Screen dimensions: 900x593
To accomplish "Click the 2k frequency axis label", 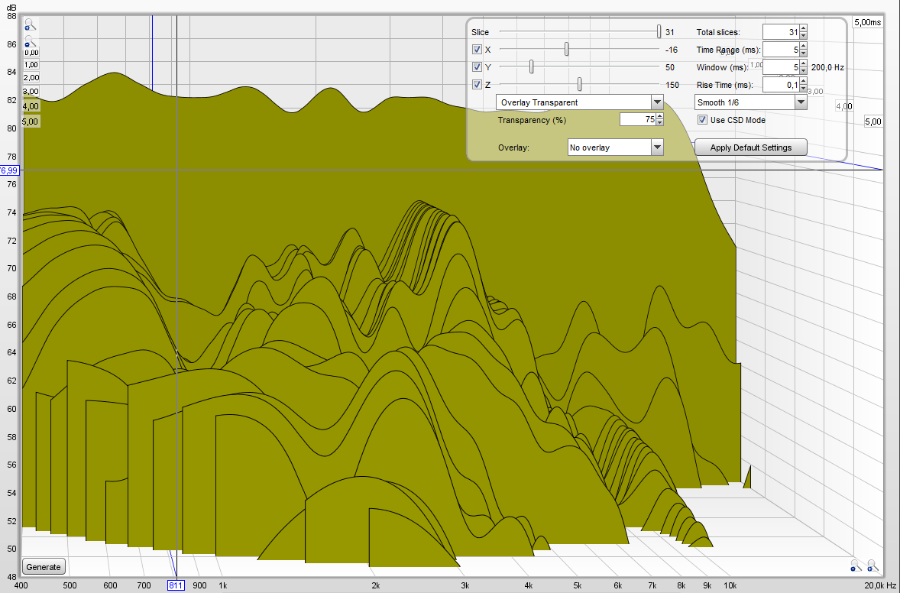I will pos(375,585).
